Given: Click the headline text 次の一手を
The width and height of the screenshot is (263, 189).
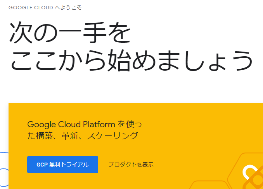Looking at the screenshot, I should [70, 32].
